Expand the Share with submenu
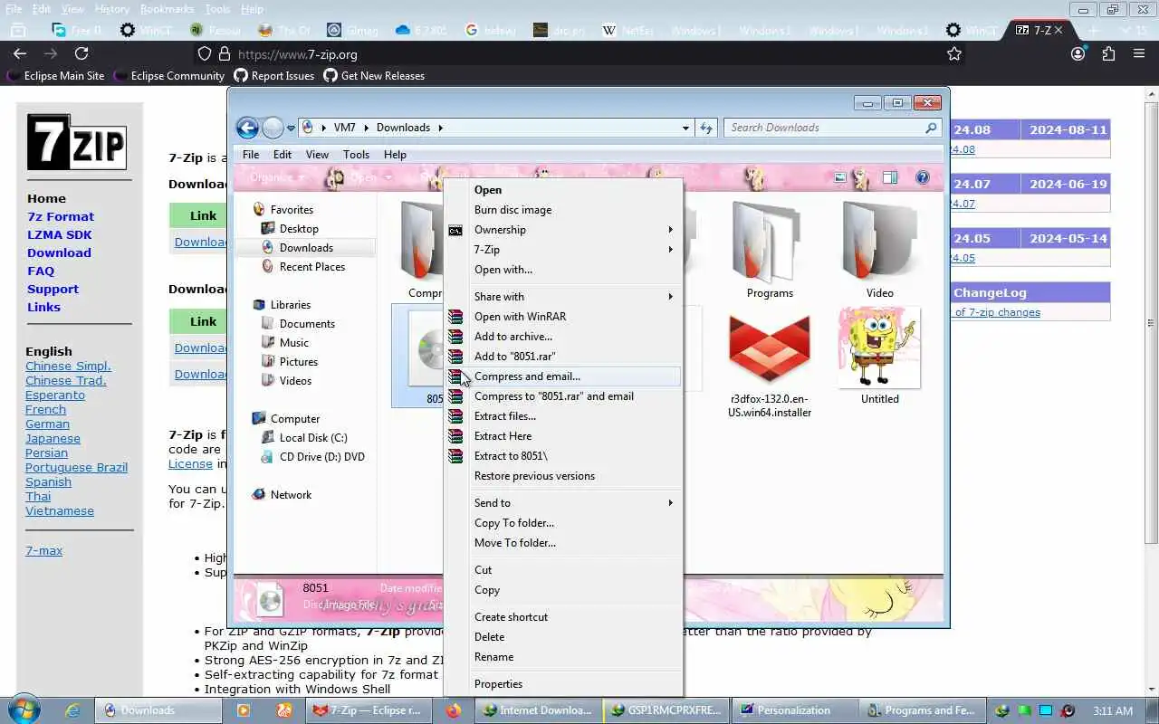 (670, 297)
